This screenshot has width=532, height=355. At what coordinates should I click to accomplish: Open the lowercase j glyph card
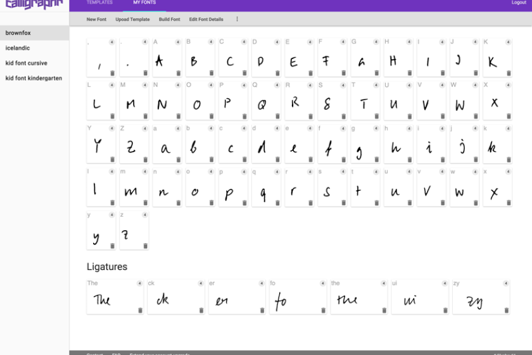(464, 144)
